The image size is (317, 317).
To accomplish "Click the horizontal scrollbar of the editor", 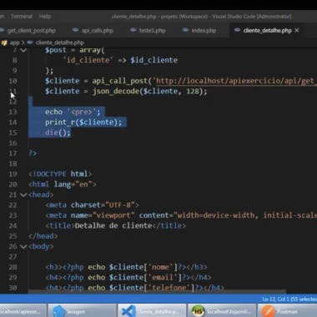I will pos(157,292).
